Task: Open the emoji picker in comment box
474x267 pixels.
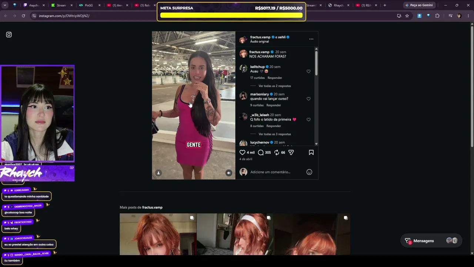Action: tap(309, 172)
